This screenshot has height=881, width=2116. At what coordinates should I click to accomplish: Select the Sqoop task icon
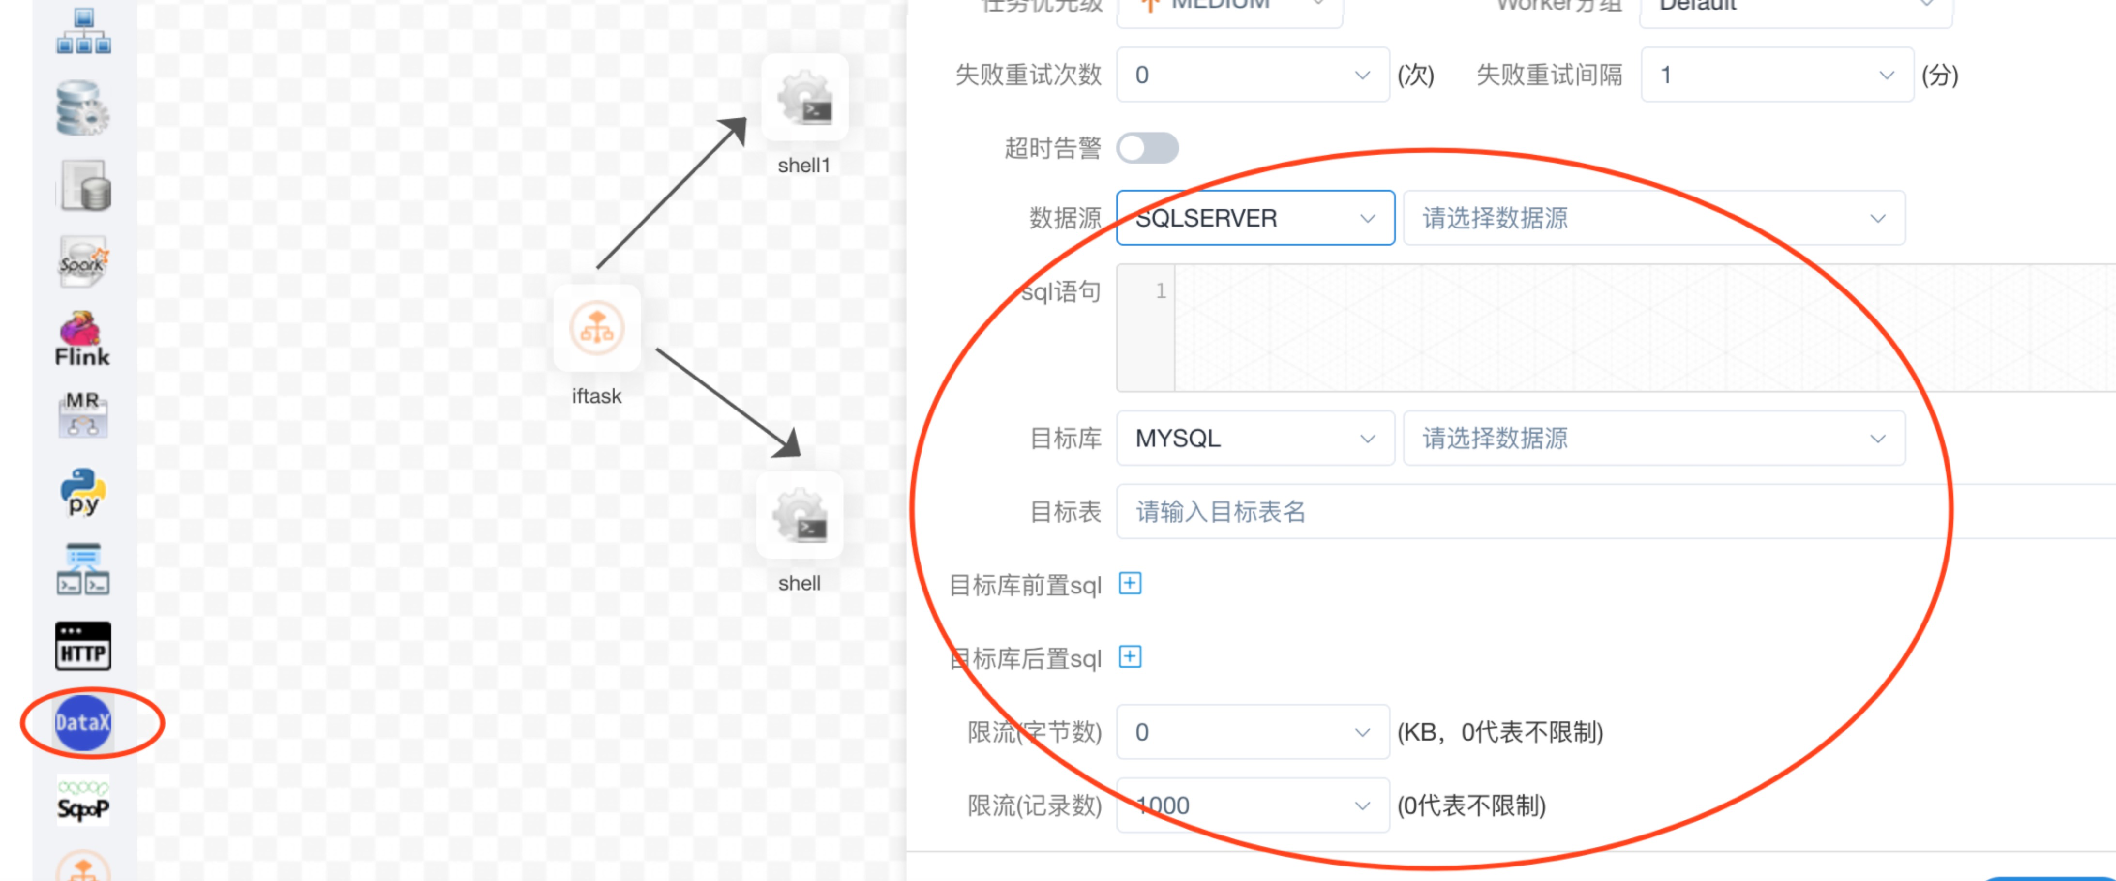(x=82, y=801)
